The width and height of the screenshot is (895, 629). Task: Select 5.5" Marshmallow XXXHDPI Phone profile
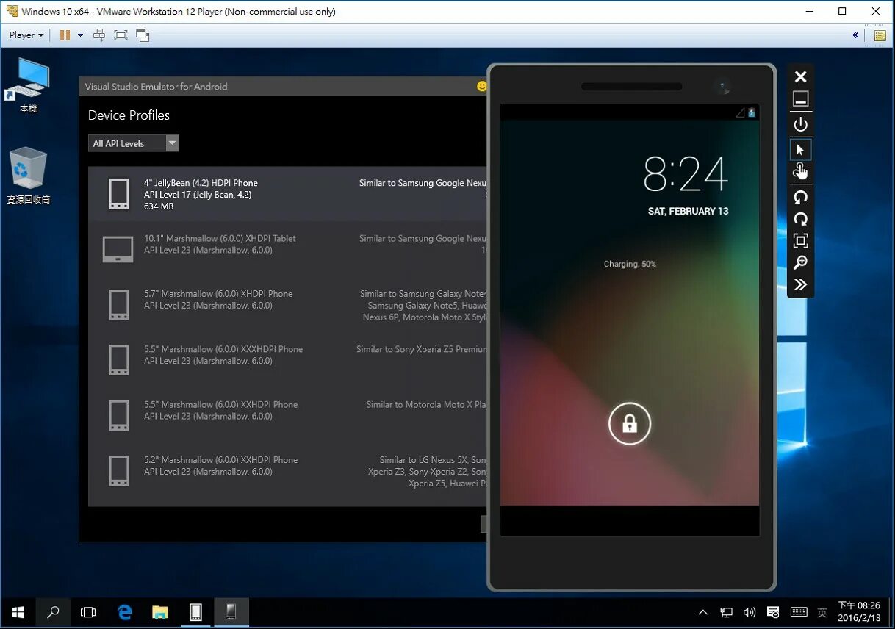pyautogui.click(x=288, y=360)
